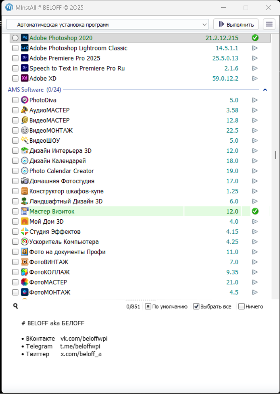280x394 pixels.
Task: Click the ФотоМАСТЕР colorful icon
Action: pos(25,282)
